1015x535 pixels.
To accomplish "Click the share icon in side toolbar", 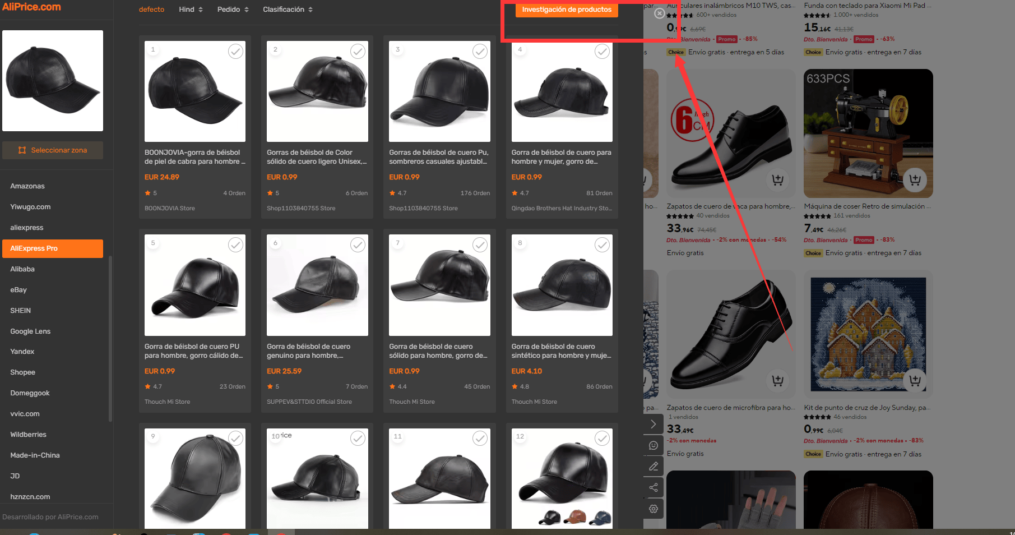I will 654,487.
